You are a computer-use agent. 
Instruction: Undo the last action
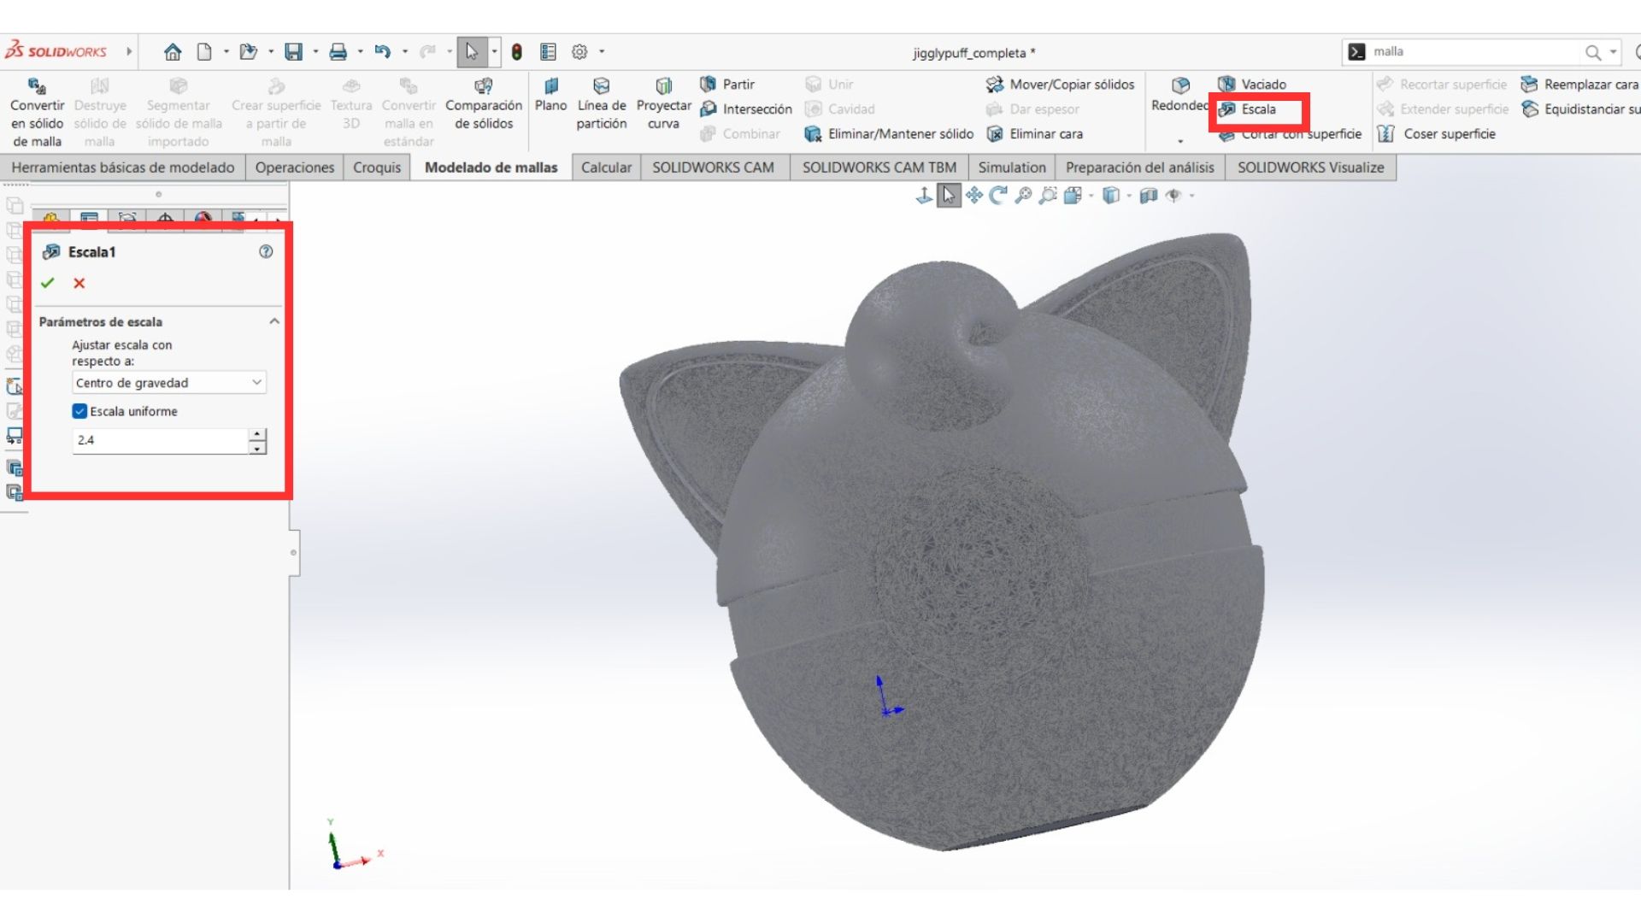(382, 52)
